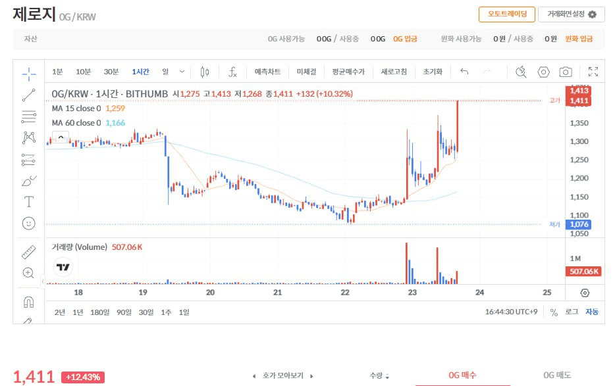615x386 pixels.
Task: Select the crosshair cursor tool
Action: (28, 73)
